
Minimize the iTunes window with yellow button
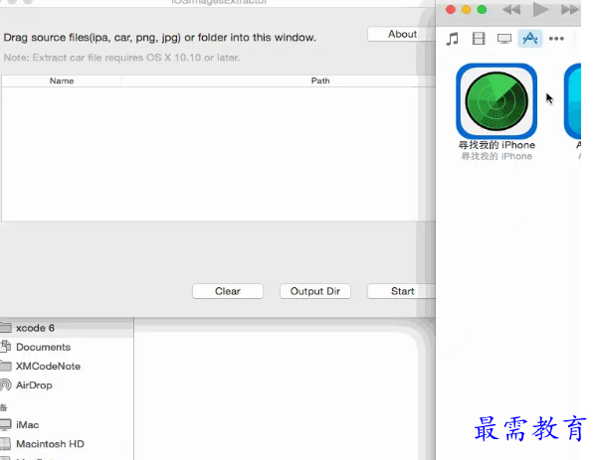click(x=466, y=10)
